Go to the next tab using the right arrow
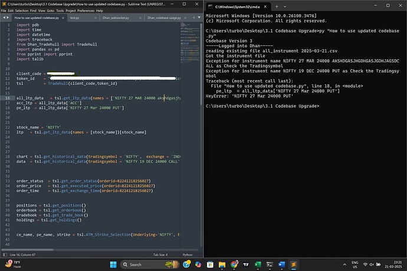The image size is (407, 271). [8, 18]
